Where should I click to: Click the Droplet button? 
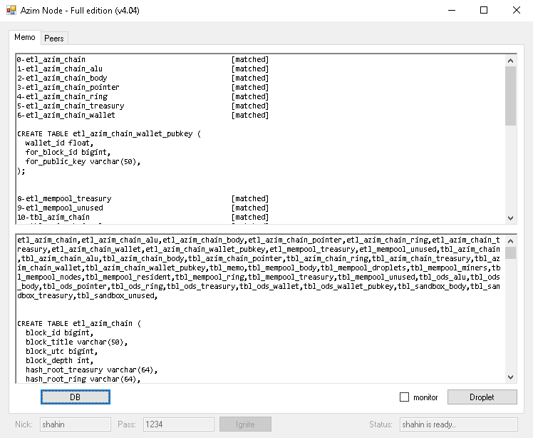[482, 397]
